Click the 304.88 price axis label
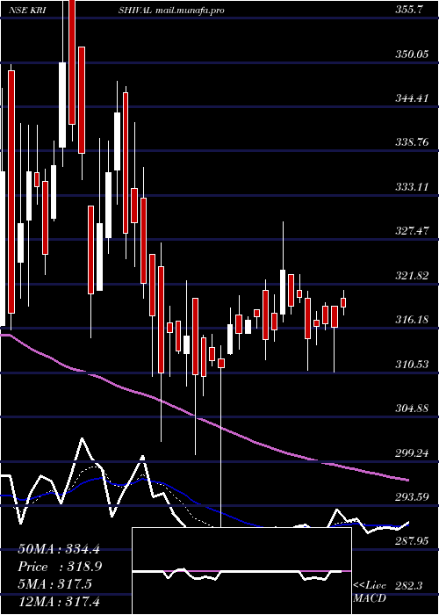The width and height of the screenshot is (439, 615). pyautogui.click(x=412, y=409)
